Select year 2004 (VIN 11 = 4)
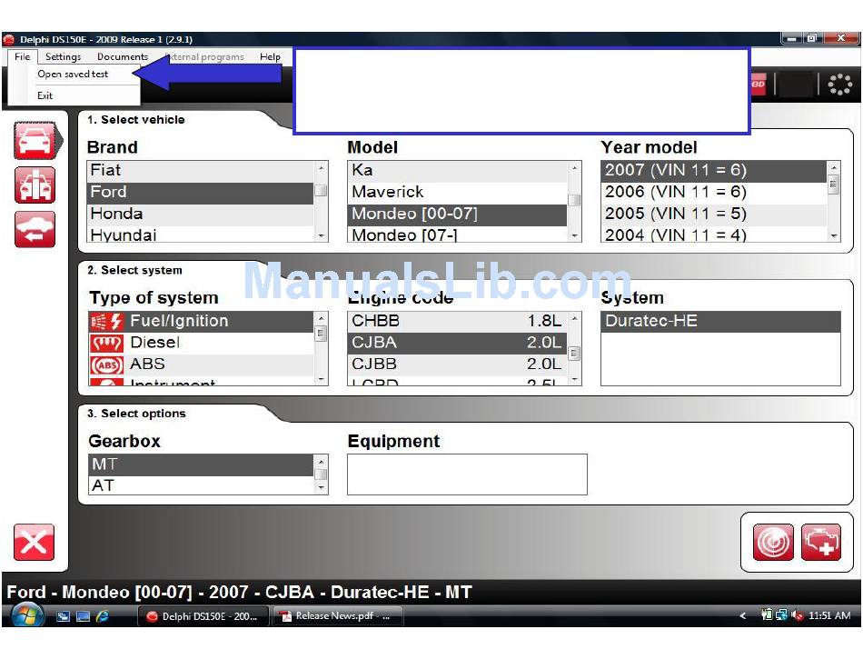The image size is (863, 659). 714,235
